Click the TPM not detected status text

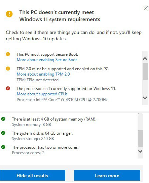(38, 80)
